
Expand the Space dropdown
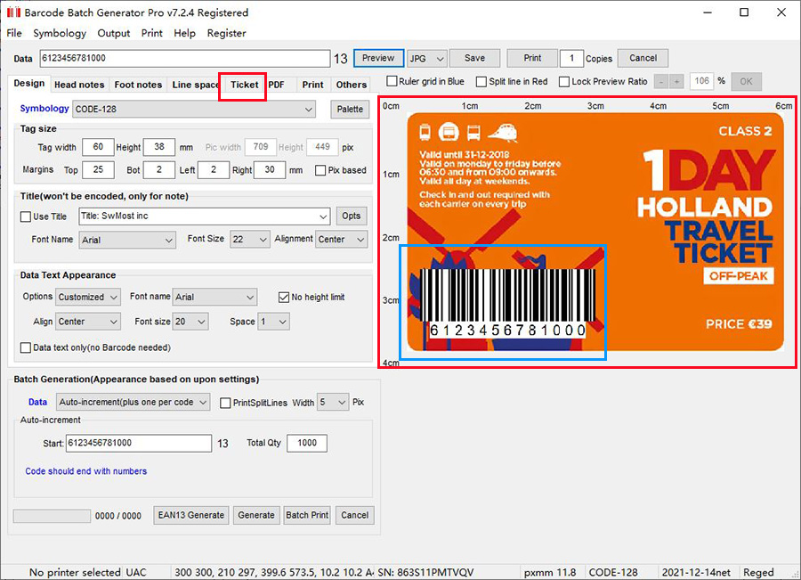pos(274,322)
